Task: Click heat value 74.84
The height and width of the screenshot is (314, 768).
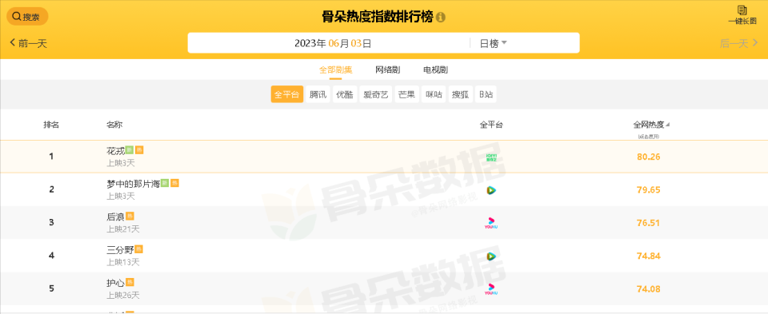Action: coord(649,256)
